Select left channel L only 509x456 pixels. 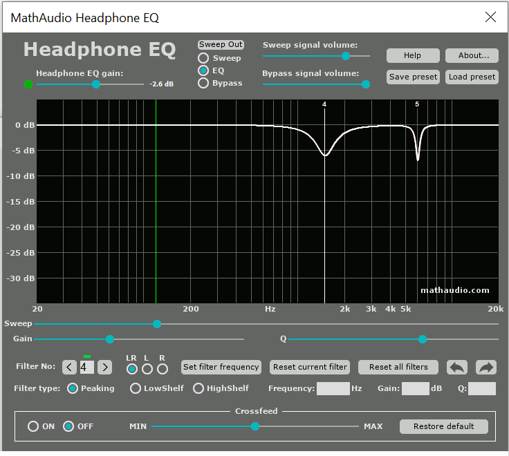click(147, 369)
